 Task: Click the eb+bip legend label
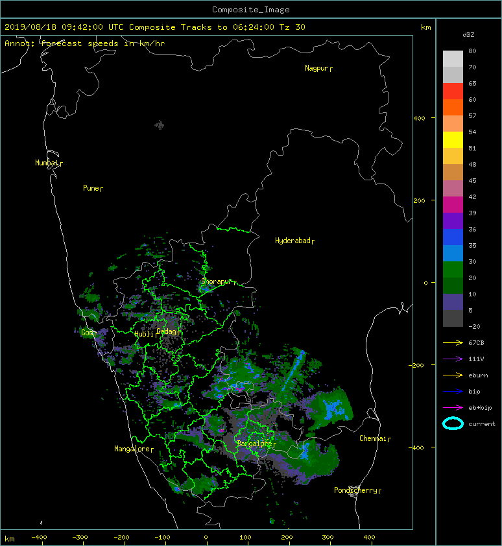click(480, 408)
